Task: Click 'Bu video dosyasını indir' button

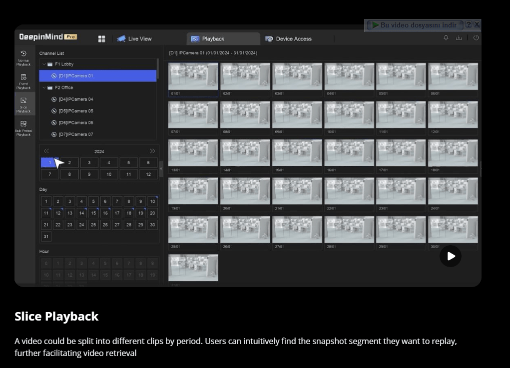Action: point(414,25)
